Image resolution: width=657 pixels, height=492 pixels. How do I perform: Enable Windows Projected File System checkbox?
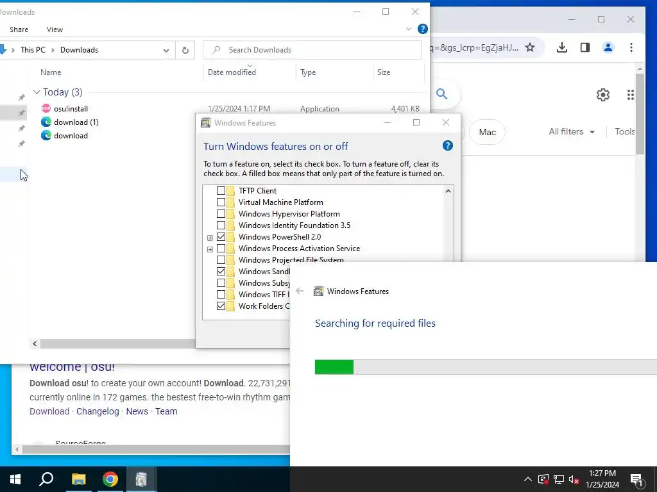click(221, 260)
